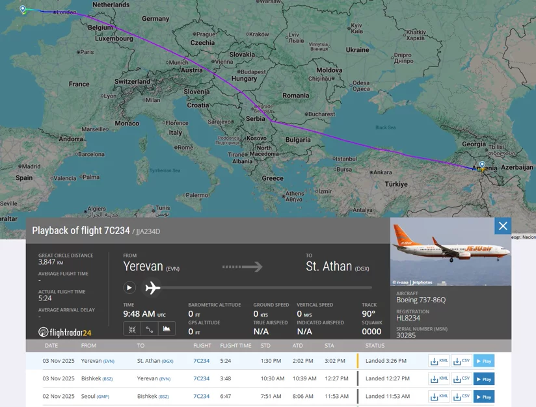
Task: Click the Yerevan origin map pin
Action: [482, 165]
